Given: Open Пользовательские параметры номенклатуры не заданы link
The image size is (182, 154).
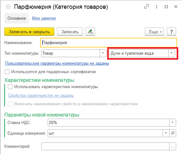Looking at the screenshot, I should click(x=57, y=63).
